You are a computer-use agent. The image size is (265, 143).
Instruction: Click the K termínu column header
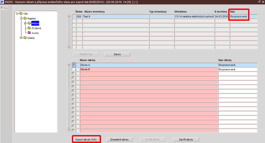click(x=221, y=12)
